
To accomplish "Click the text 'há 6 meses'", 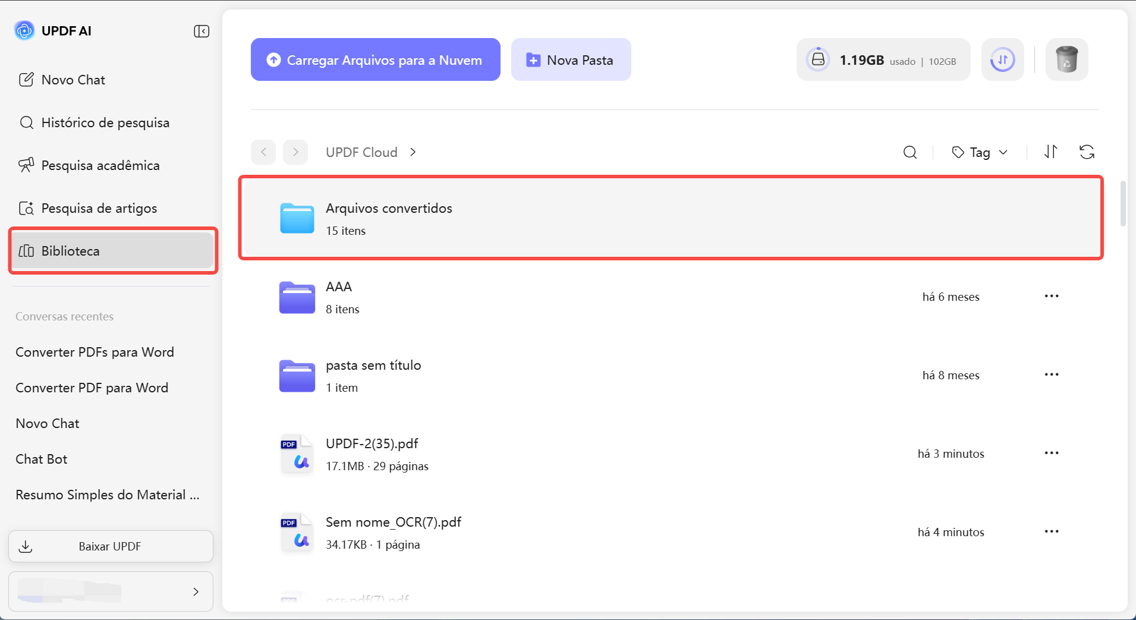I will pos(951,297).
